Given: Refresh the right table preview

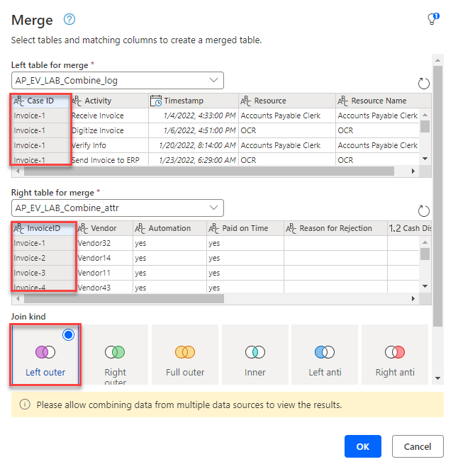Looking at the screenshot, I should (x=423, y=211).
